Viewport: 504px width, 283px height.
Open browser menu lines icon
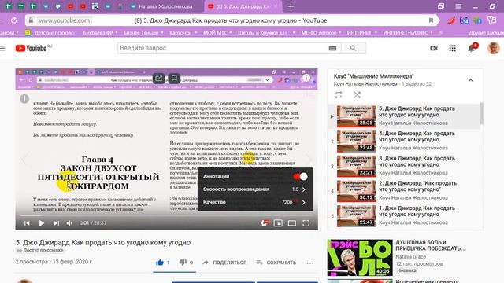458,6
